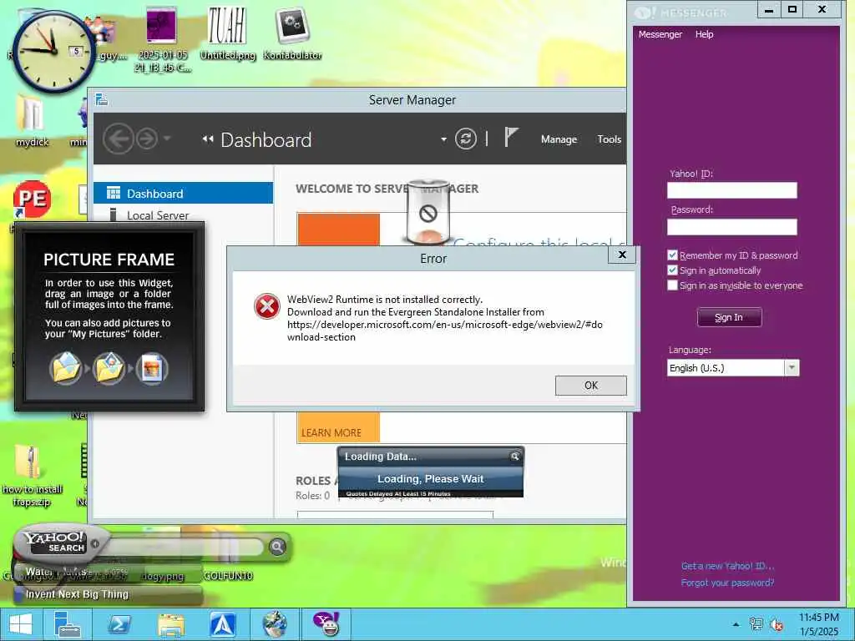Open Messenger menu in Yahoo Messenger
The image size is (855, 641).
660,34
